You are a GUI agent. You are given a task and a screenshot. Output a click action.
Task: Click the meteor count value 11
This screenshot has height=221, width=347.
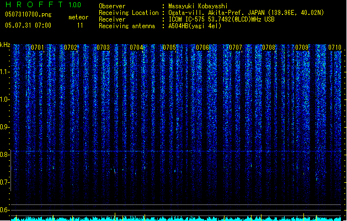click(x=80, y=25)
